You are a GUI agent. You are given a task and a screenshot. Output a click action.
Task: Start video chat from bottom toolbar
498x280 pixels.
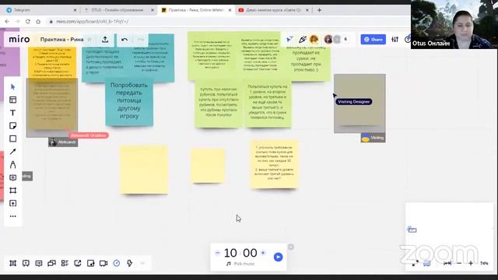pyautogui.click(x=103, y=263)
